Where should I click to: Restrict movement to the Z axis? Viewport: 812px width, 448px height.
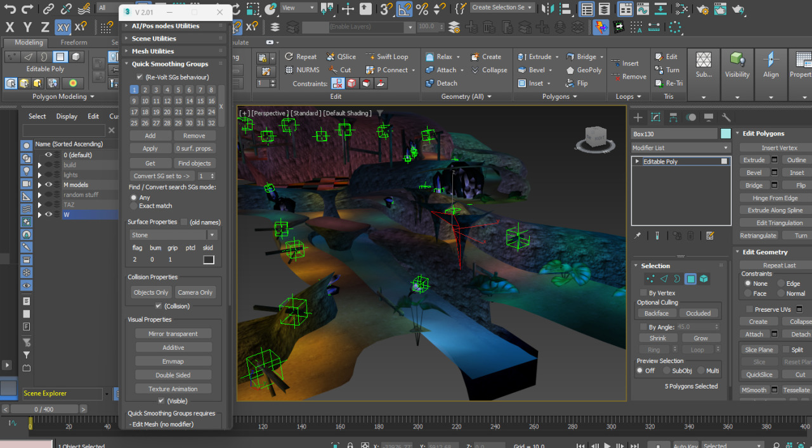45,27
